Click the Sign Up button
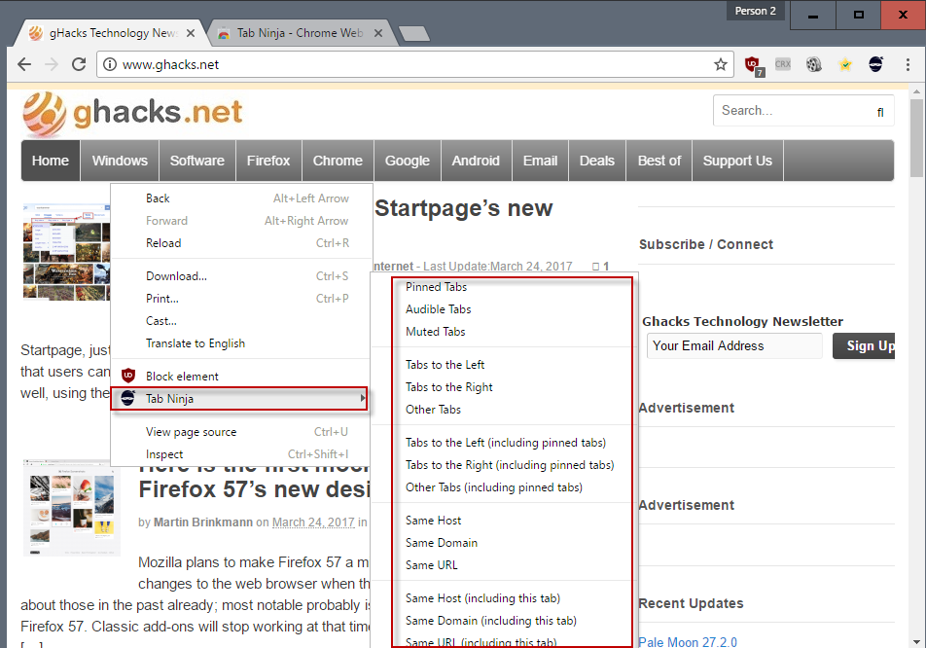This screenshot has width=926, height=648. click(x=864, y=346)
